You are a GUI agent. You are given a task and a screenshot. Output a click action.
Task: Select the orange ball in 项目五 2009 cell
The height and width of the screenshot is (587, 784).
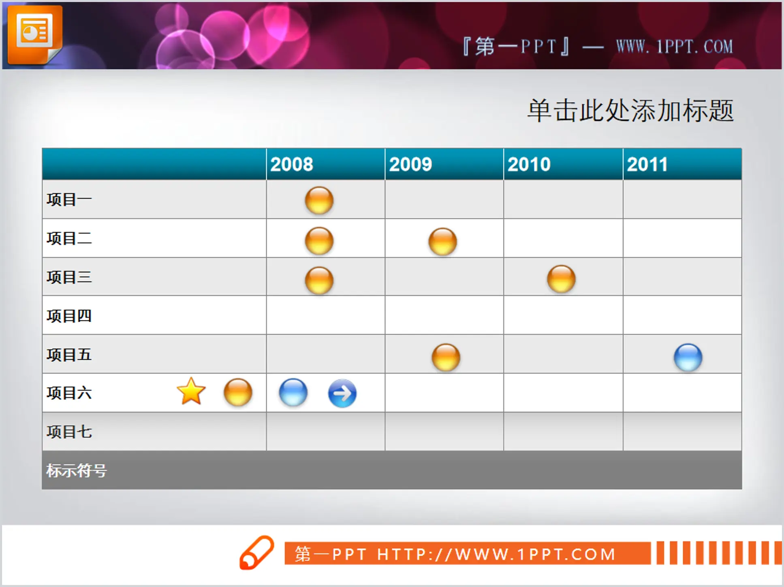446,357
